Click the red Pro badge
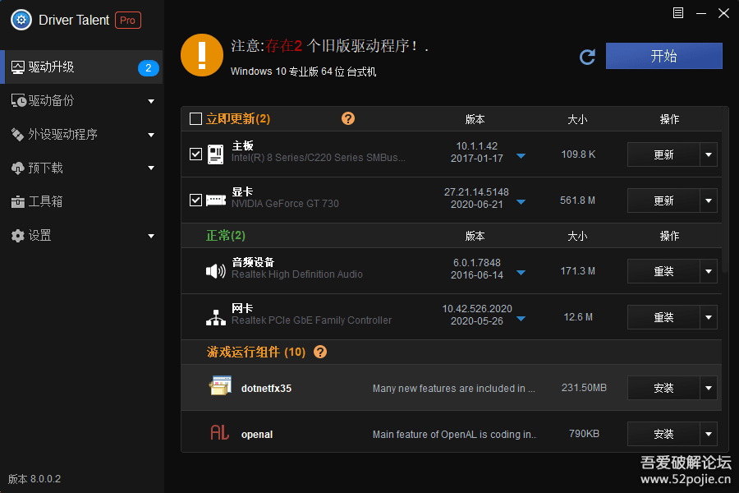 tap(128, 21)
